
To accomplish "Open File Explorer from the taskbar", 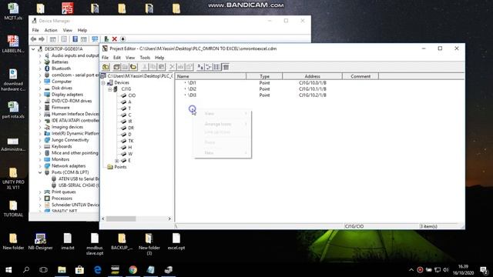I will (62, 270).
